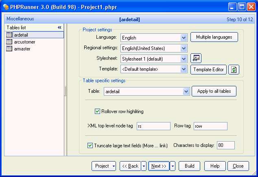The height and width of the screenshot is (177, 258).
Task: Maximize the PHPRunner window
Action: [242, 7]
